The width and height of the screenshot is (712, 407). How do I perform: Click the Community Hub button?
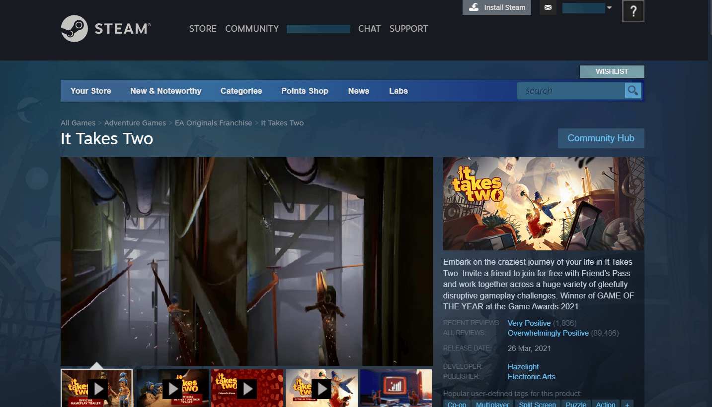click(x=601, y=138)
